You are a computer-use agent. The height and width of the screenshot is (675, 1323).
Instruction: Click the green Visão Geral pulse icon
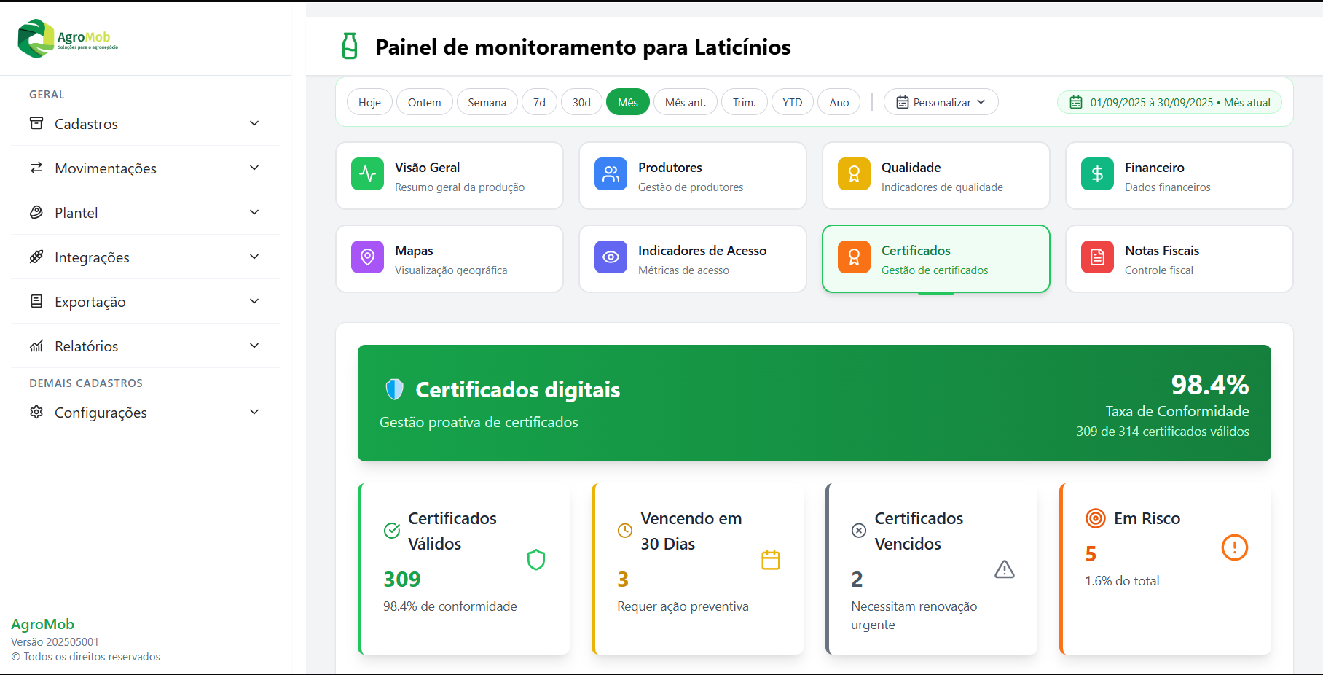coord(367,174)
